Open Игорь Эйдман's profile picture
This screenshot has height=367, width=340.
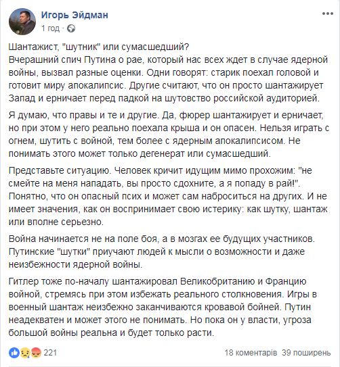pos(22,22)
